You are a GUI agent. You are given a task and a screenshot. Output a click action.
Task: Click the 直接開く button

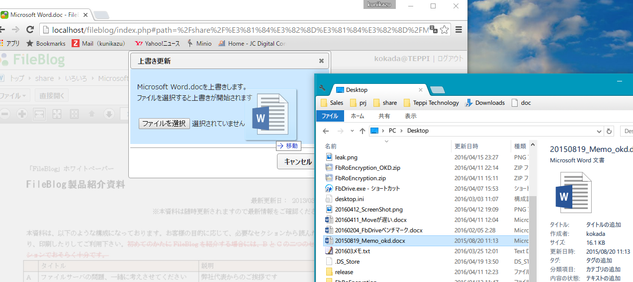tap(52, 95)
